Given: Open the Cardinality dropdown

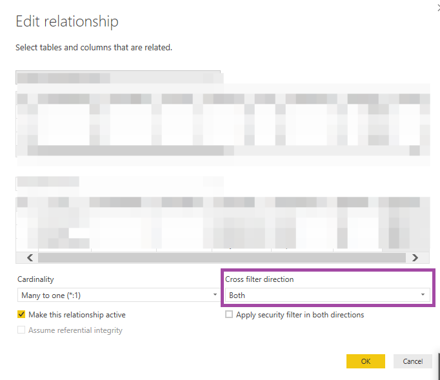Looking at the screenshot, I should [x=119, y=295].
